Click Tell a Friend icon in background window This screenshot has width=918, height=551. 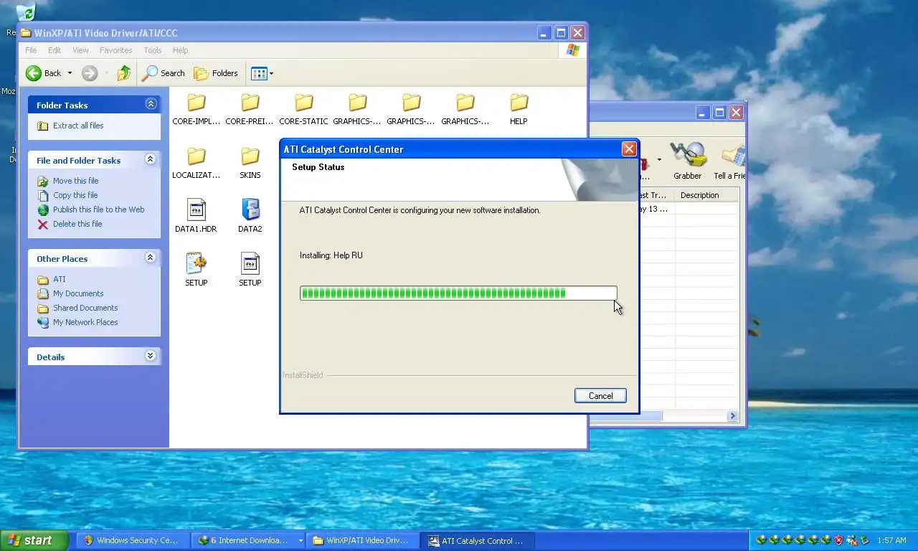(729, 161)
